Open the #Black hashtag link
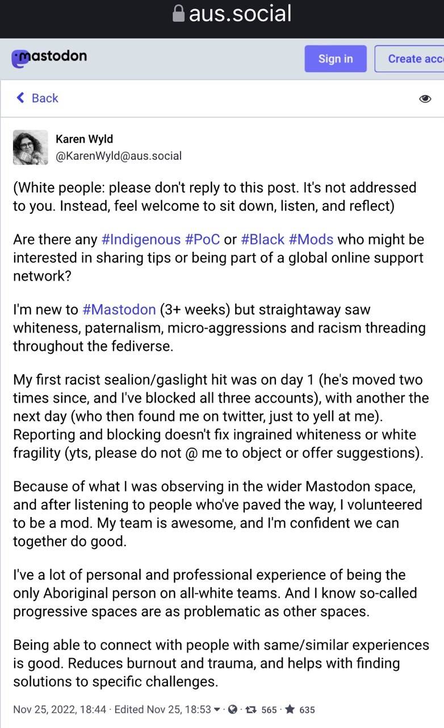 point(262,239)
